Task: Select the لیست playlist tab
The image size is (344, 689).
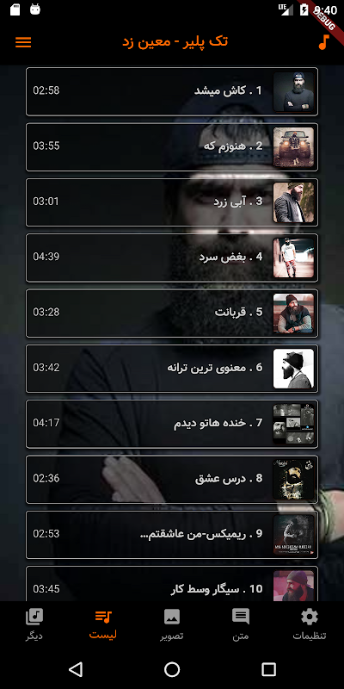Action: click(x=103, y=624)
